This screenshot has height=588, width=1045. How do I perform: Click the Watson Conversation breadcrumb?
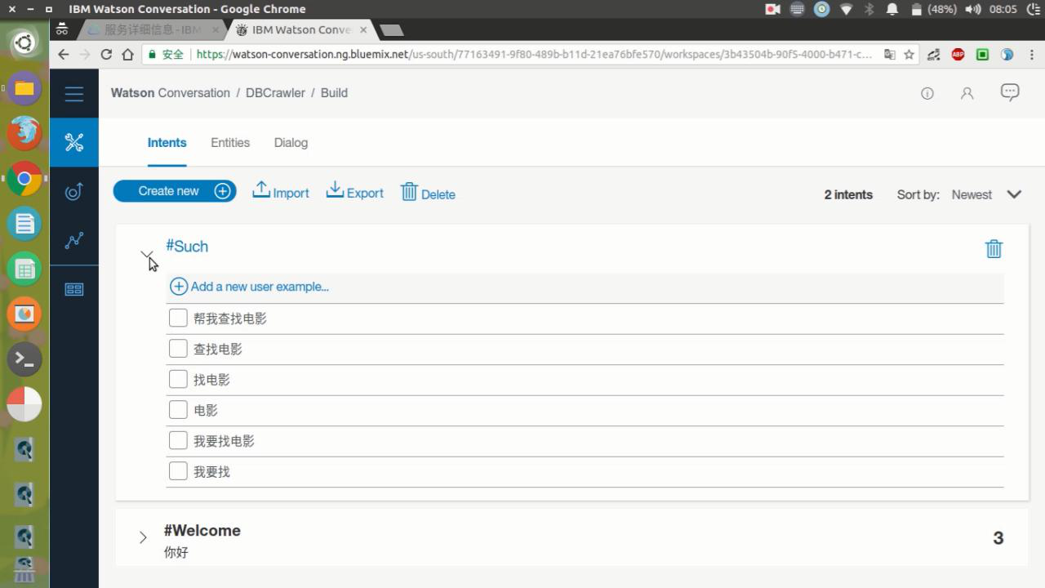[171, 93]
